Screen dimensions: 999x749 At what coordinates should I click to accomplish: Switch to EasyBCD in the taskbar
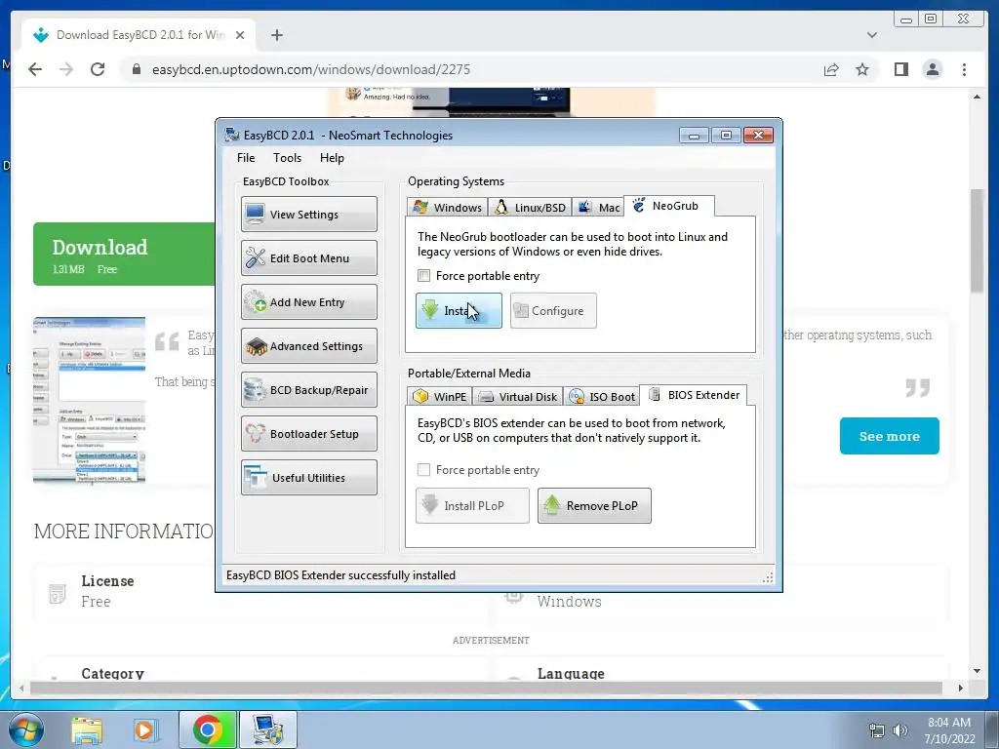click(x=267, y=729)
